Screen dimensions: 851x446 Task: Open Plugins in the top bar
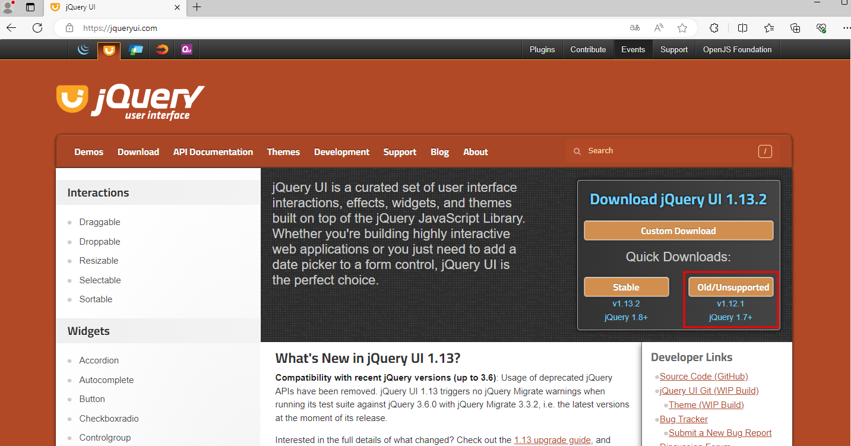click(x=542, y=50)
